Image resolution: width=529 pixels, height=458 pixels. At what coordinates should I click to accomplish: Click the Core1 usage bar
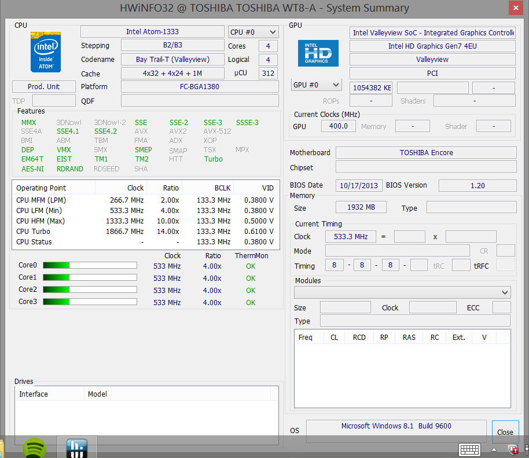[90, 277]
